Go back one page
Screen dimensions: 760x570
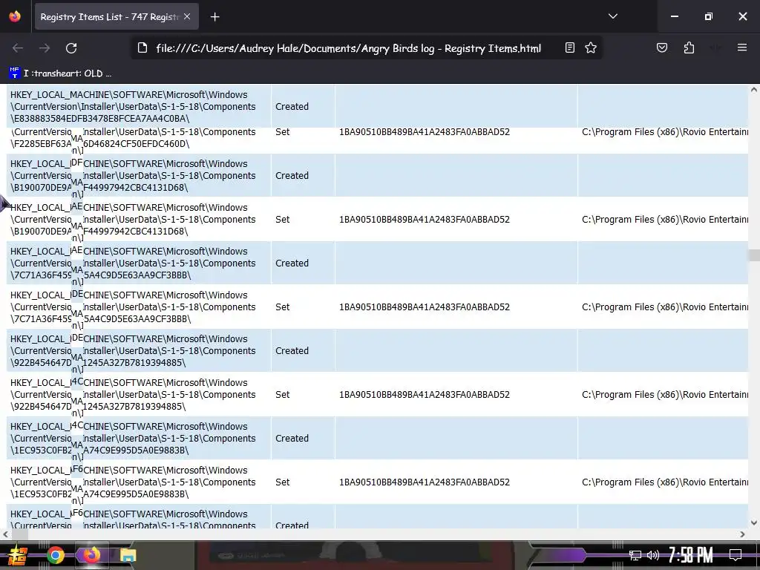click(18, 48)
